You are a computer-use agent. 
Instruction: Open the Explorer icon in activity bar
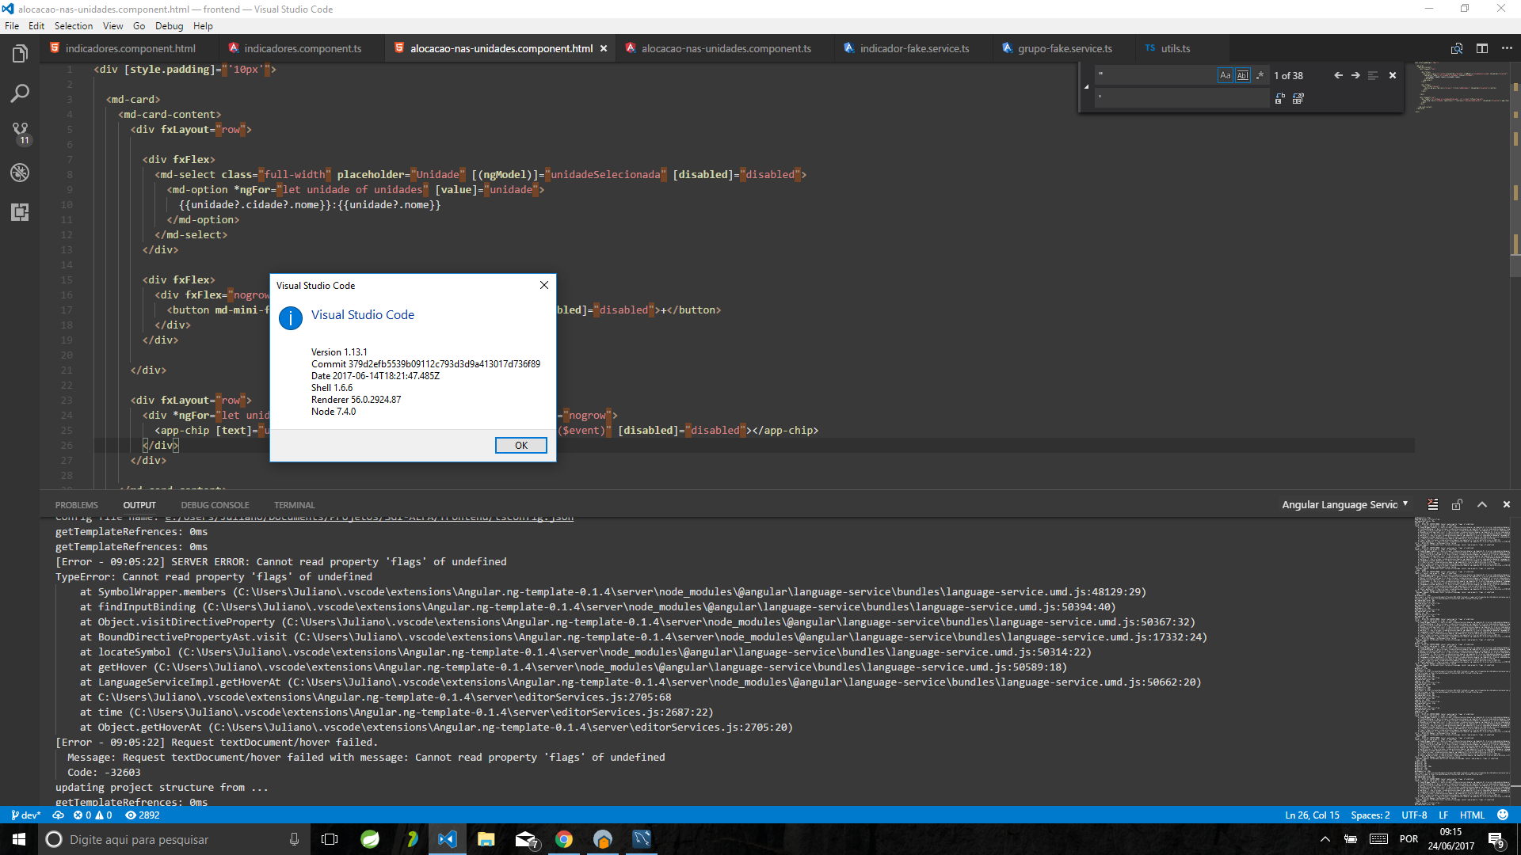(x=20, y=53)
